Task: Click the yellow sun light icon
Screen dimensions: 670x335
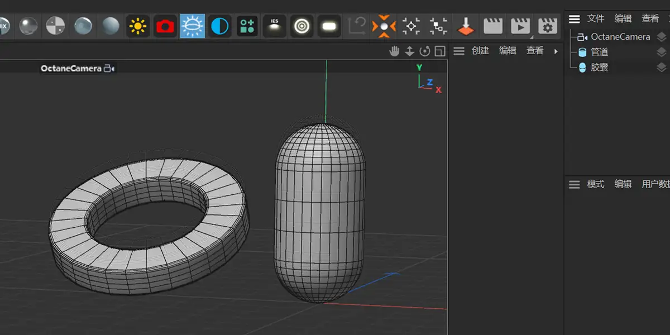Action: (137, 26)
